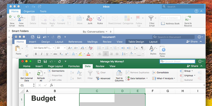Toggle Italic formatting in Word
This screenshot has width=212, height=106.
point(42,54)
